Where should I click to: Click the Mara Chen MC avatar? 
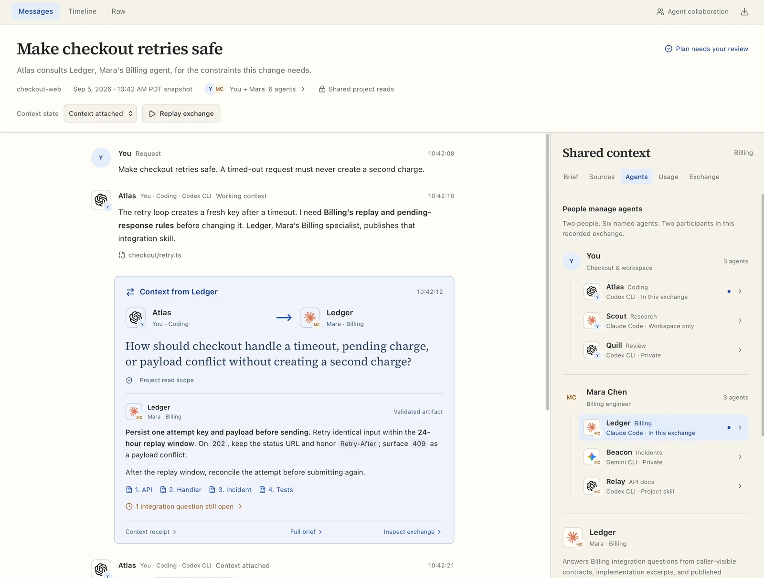(571, 397)
